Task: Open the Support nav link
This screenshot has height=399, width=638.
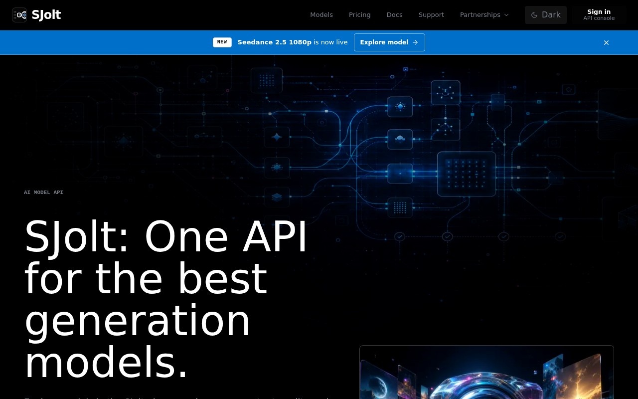Action: click(431, 15)
